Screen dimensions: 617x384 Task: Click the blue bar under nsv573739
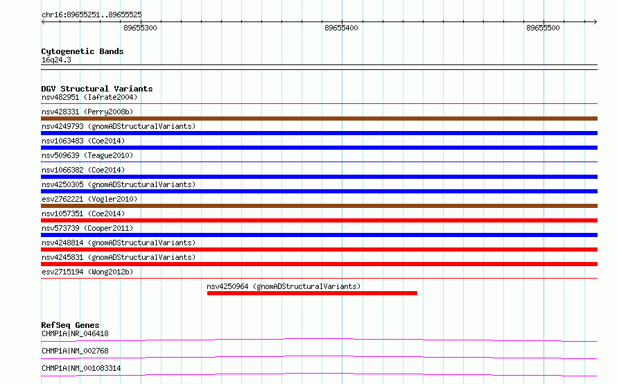(x=319, y=235)
